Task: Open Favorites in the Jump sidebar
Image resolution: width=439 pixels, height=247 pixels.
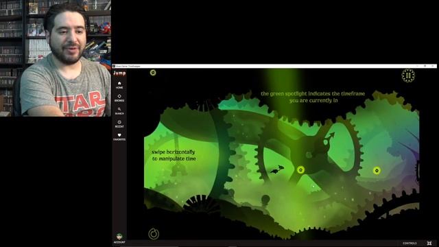Action: pyautogui.click(x=119, y=137)
